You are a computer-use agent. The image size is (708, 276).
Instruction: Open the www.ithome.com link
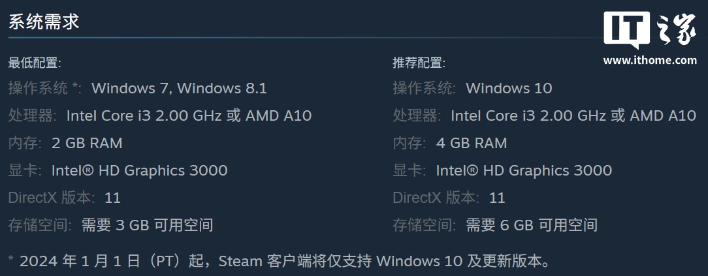pos(650,60)
